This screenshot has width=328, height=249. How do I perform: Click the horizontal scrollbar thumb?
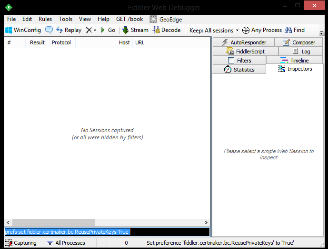53,222
